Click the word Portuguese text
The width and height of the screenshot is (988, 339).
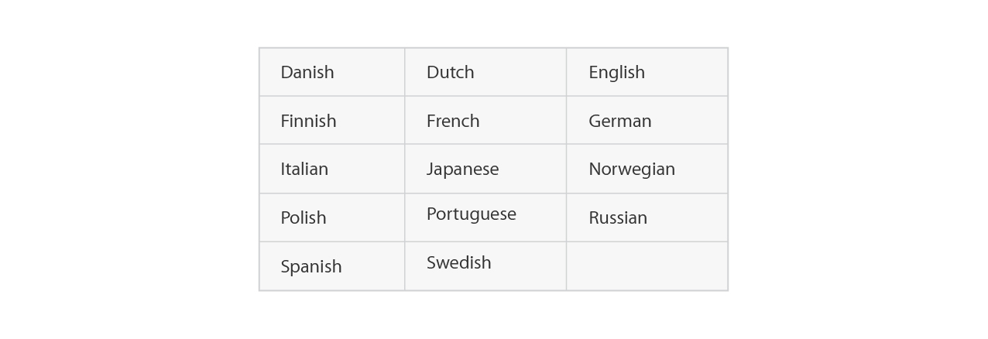click(x=472, y=214)
